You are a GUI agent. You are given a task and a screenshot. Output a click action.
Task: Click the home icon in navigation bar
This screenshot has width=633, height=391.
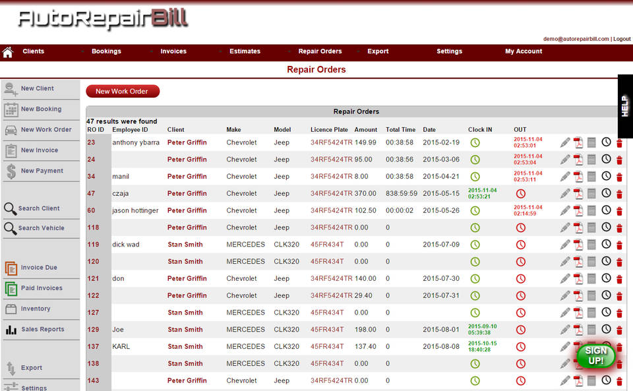(x=8, y=52)
